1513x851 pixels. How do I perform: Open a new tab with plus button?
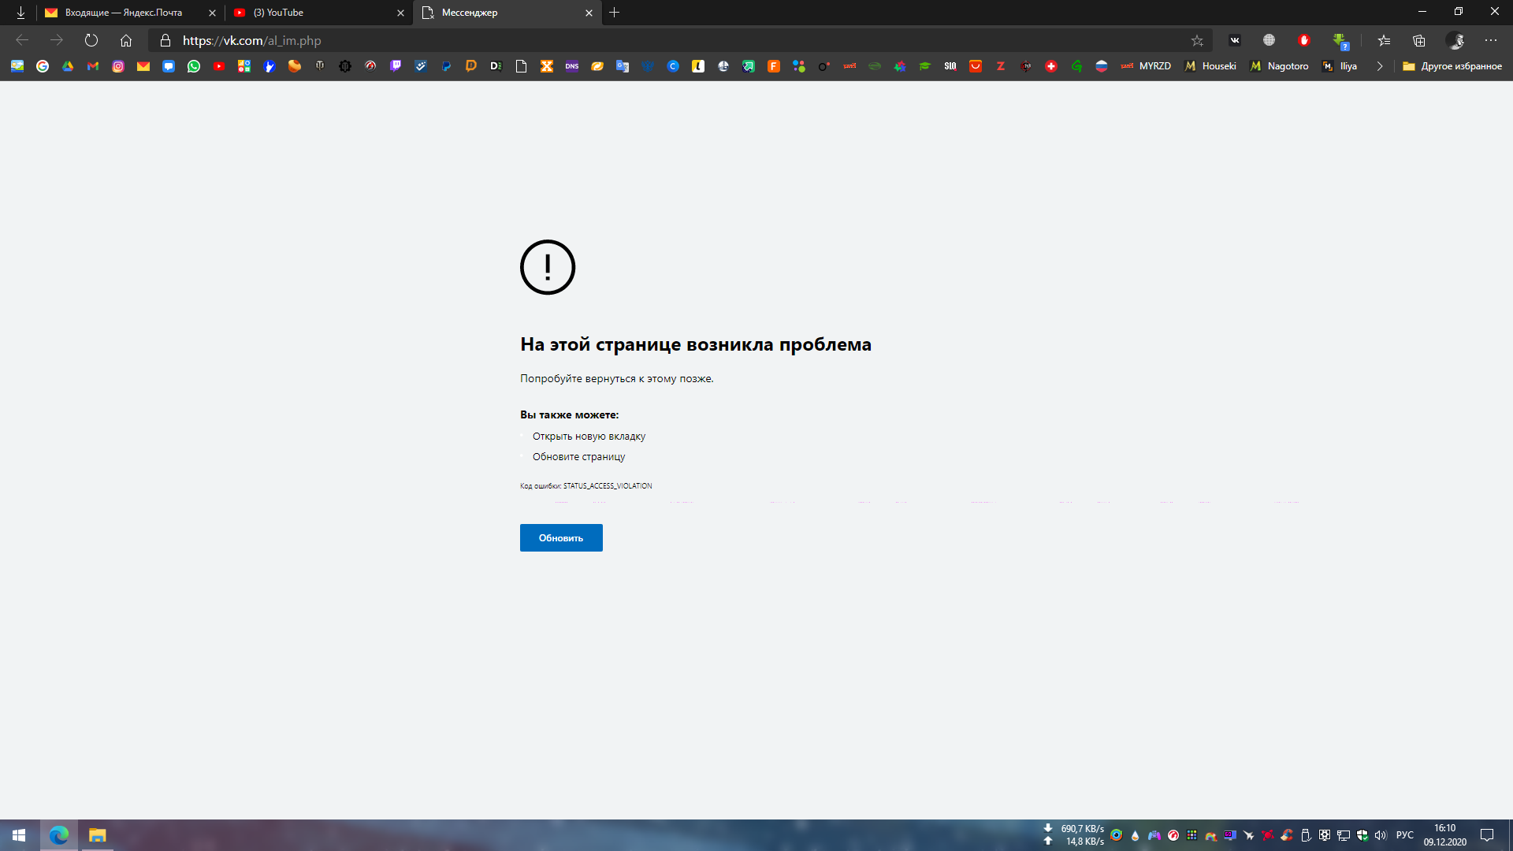(615, 13)
